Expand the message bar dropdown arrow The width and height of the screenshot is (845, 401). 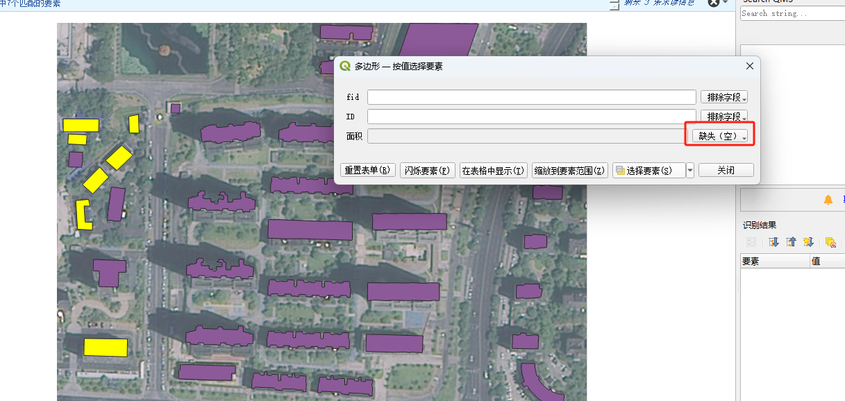[x=726, y=3]
